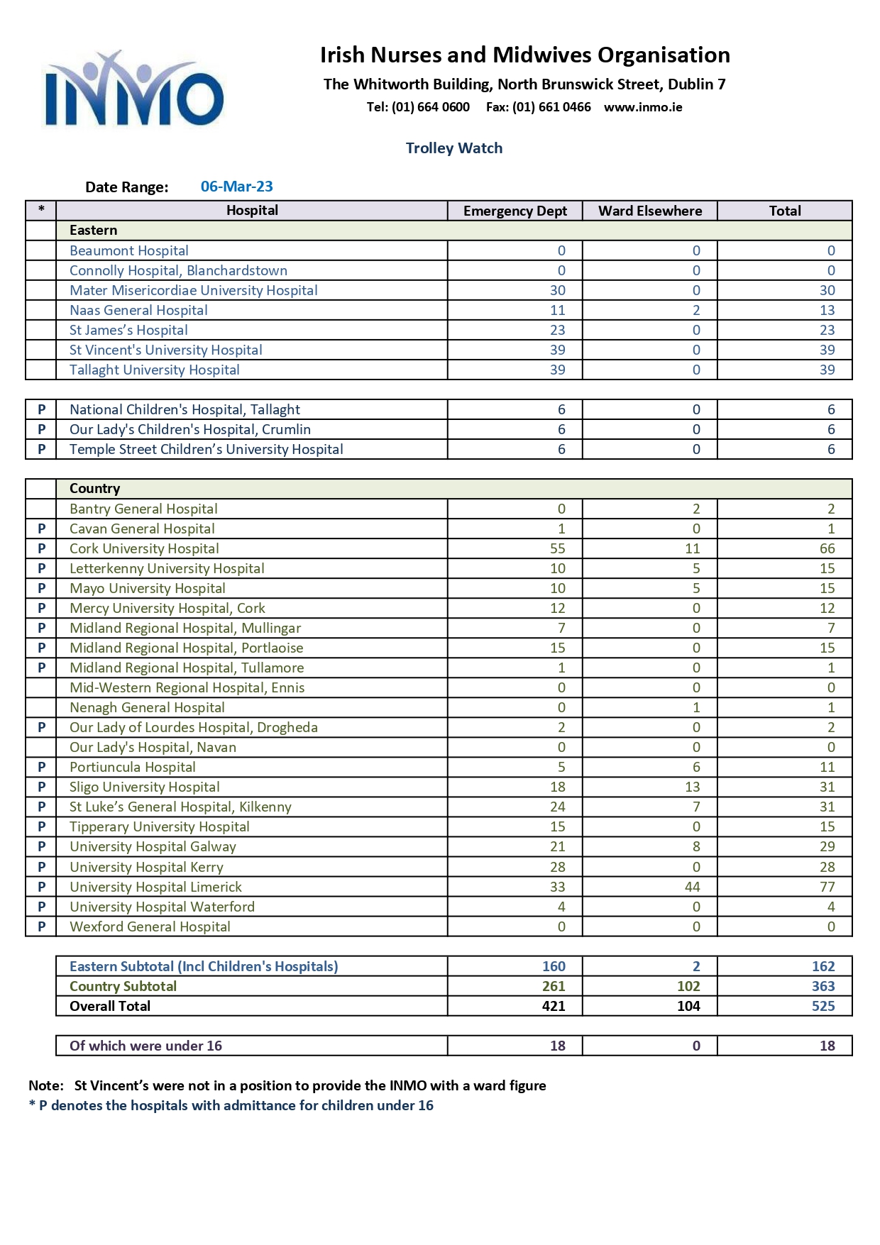Select Letterkenny University Hospital

click(167, 568)
